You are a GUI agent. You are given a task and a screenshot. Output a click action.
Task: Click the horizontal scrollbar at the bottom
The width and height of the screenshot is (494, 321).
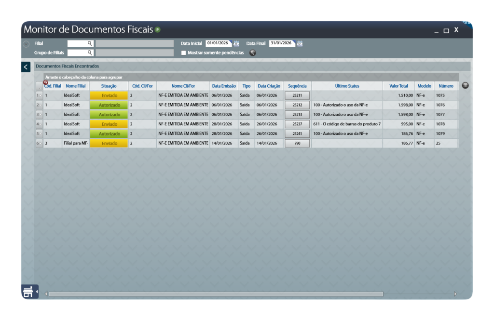[216, 294]
